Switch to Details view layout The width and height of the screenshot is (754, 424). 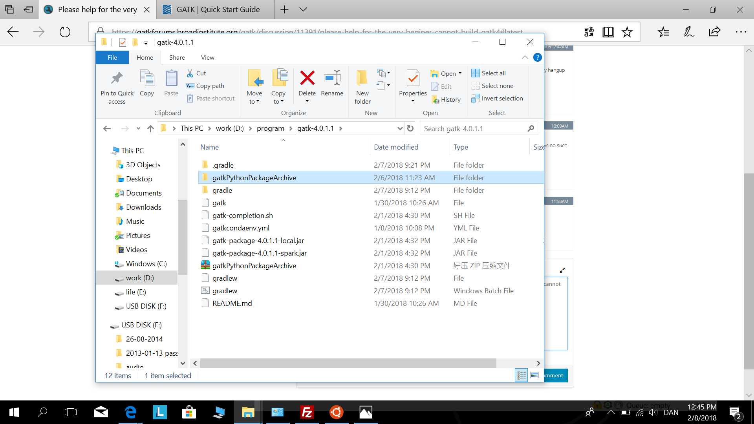click(522, 375)
